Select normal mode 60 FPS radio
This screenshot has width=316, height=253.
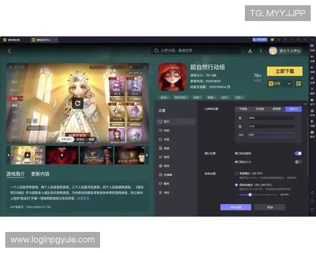pyautogui.click(x=236, y=173)
